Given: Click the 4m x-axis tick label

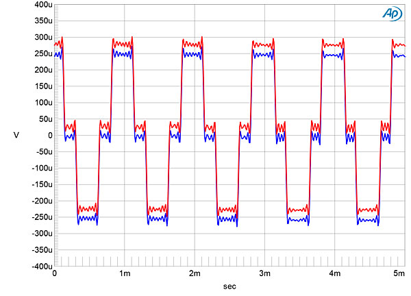Looking at the screenshot, I should coord(334,274).
